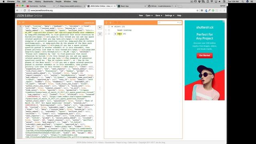
Task: Open the macOS History menu
Action: point(38,2)
